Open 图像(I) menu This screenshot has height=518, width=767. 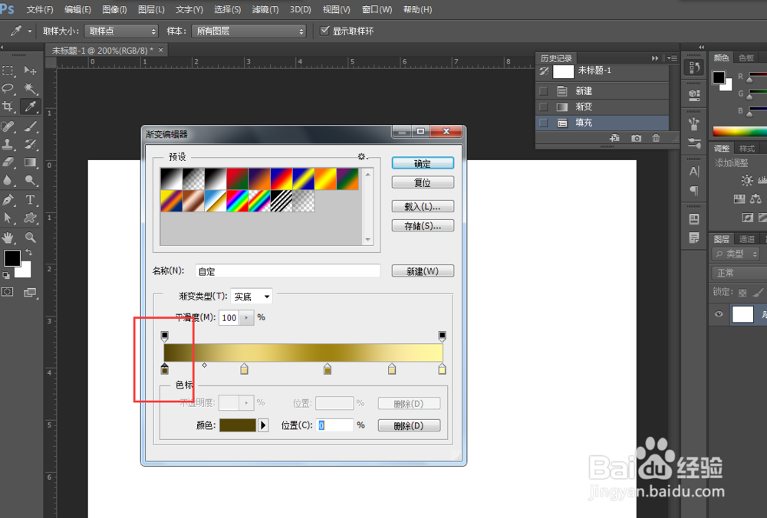click(x=114, y=9)
